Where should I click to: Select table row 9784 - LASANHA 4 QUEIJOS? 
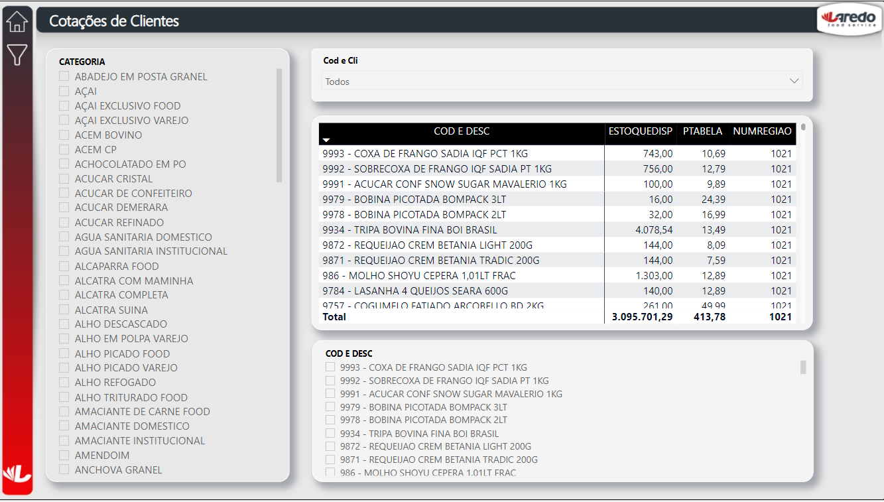(x=557, y=290)
